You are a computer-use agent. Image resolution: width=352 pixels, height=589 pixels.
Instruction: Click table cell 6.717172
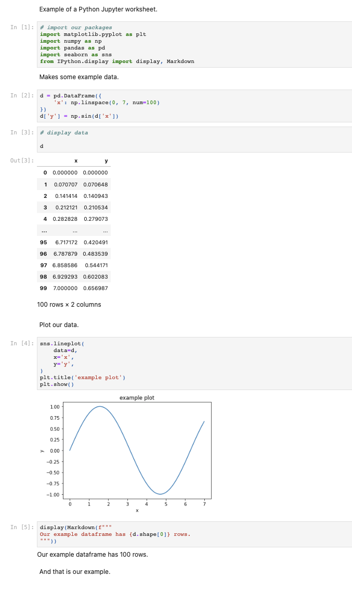(x=67, y=242)
